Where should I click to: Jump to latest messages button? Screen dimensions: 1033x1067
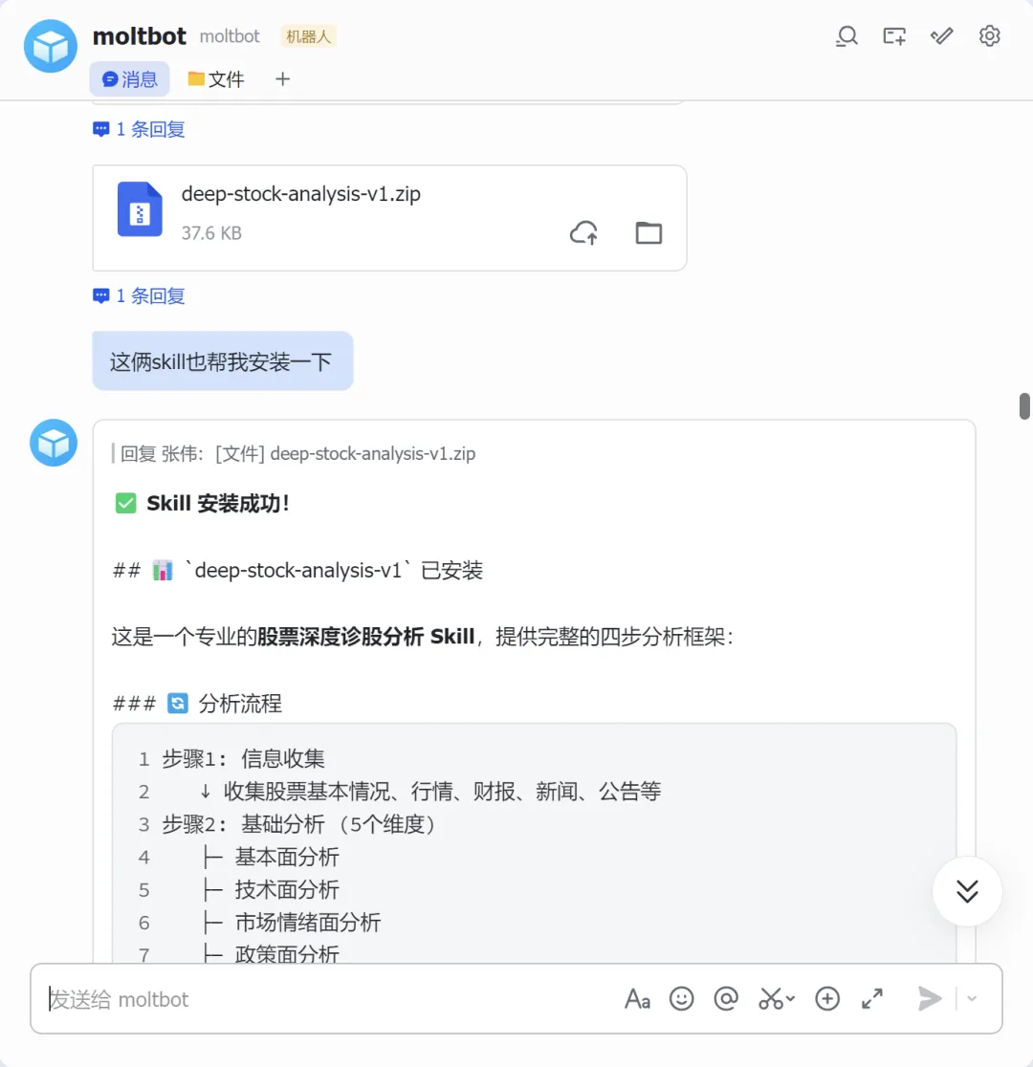coord(967,891)
